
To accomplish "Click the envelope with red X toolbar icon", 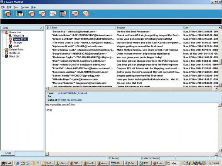I will pos(42,14).
